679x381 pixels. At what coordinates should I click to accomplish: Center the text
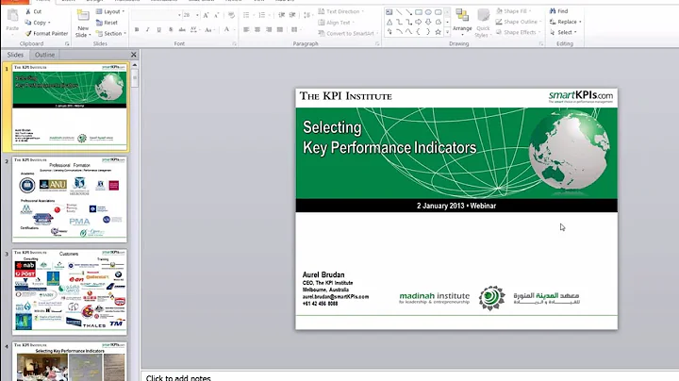[x=257, y=29]
